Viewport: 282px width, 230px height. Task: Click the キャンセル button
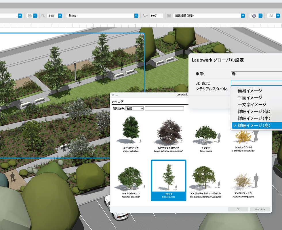pos(260,209)
